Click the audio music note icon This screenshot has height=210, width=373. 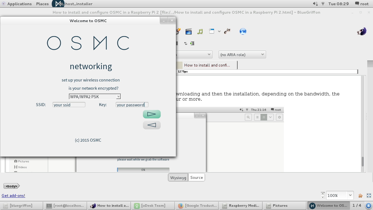200,31
